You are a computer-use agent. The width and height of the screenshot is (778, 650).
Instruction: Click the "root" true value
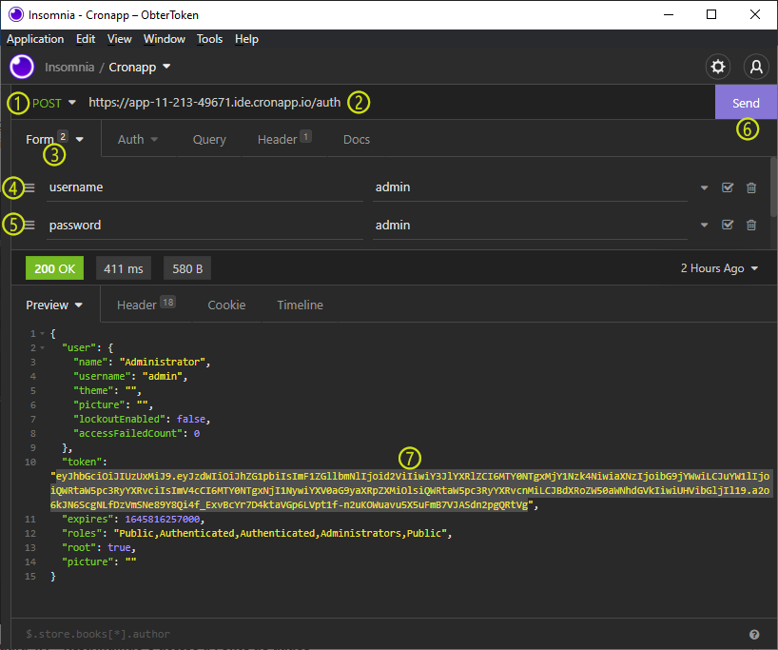120,547
